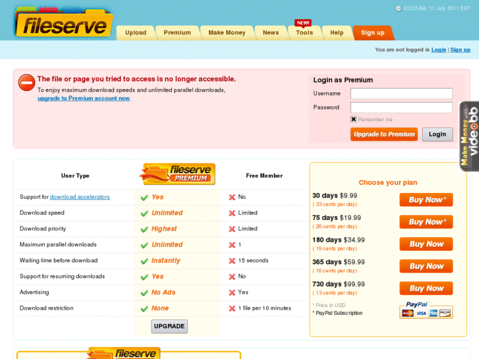479x359 pixels.
Task: Click the green checkmark next to Instantly
Action: pyautogui.click(x=144, y=261)
